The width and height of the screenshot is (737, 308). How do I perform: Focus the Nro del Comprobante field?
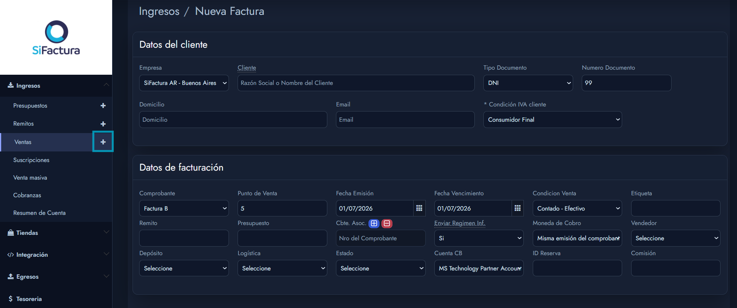pos(381,238)
